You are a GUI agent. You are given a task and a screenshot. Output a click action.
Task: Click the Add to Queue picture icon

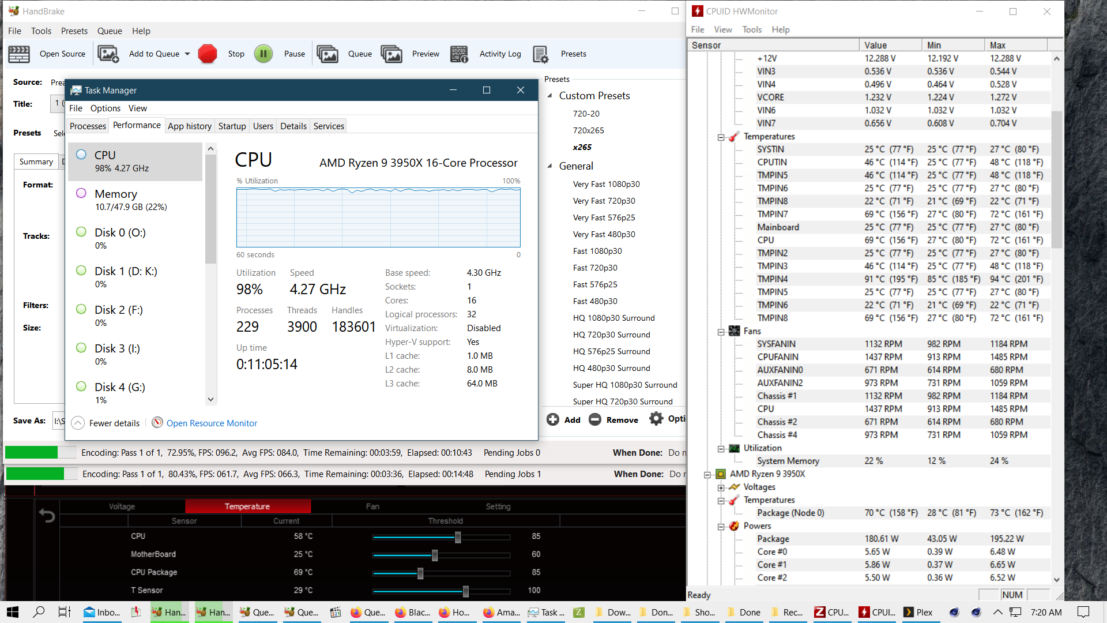(x=108, y=54)
